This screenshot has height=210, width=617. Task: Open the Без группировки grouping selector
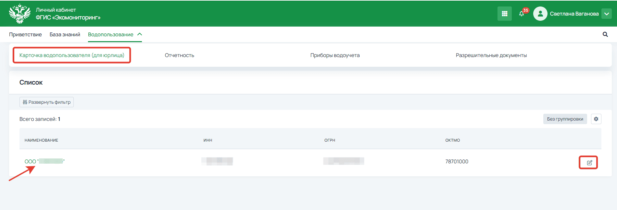pos(565,119)
